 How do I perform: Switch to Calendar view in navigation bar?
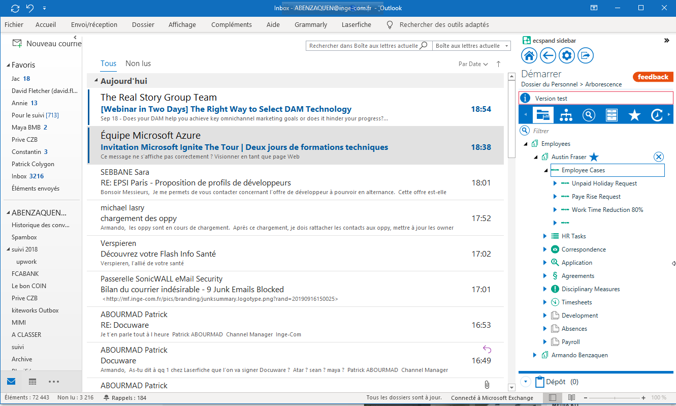point(33,382)
